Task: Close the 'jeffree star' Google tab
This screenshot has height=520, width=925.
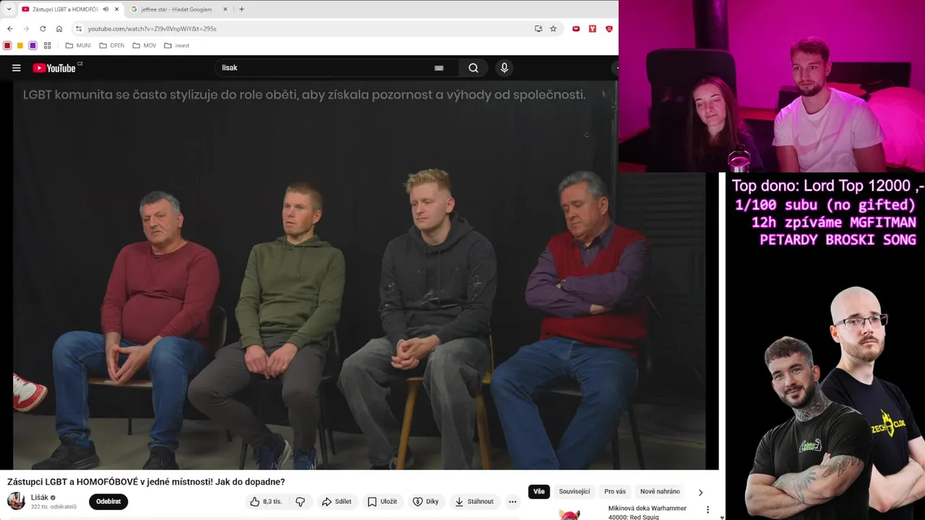Action: pos(225,9)
